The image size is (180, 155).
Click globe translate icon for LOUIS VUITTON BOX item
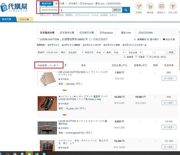click(x=59, y=79)
